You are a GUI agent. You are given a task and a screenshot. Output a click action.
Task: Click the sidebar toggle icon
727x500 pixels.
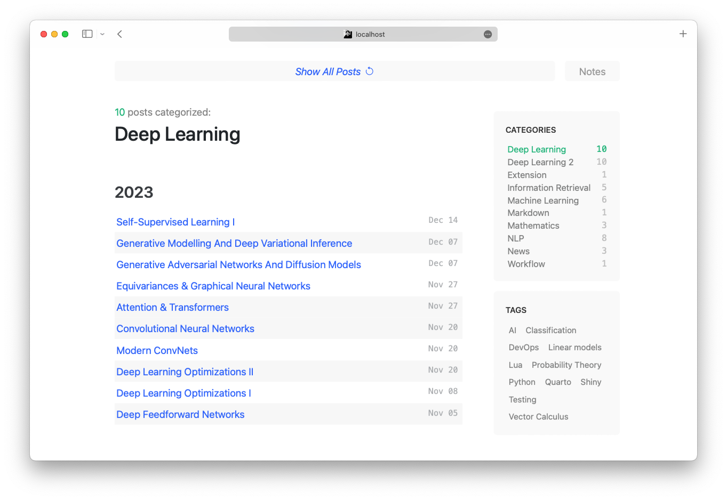coord(87,34)
